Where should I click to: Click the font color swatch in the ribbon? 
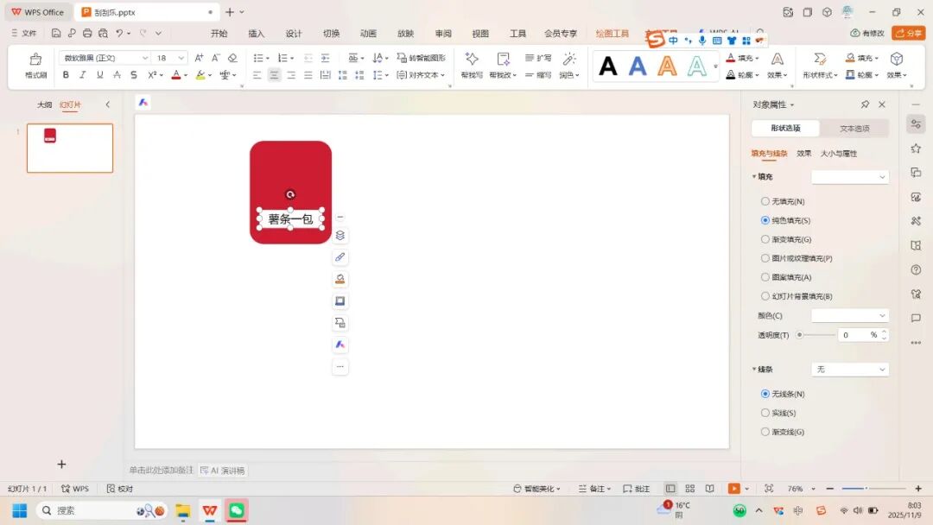point(176,75)
